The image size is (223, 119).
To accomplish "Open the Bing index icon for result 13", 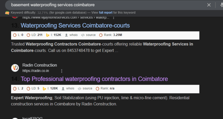I will [48, 35].
